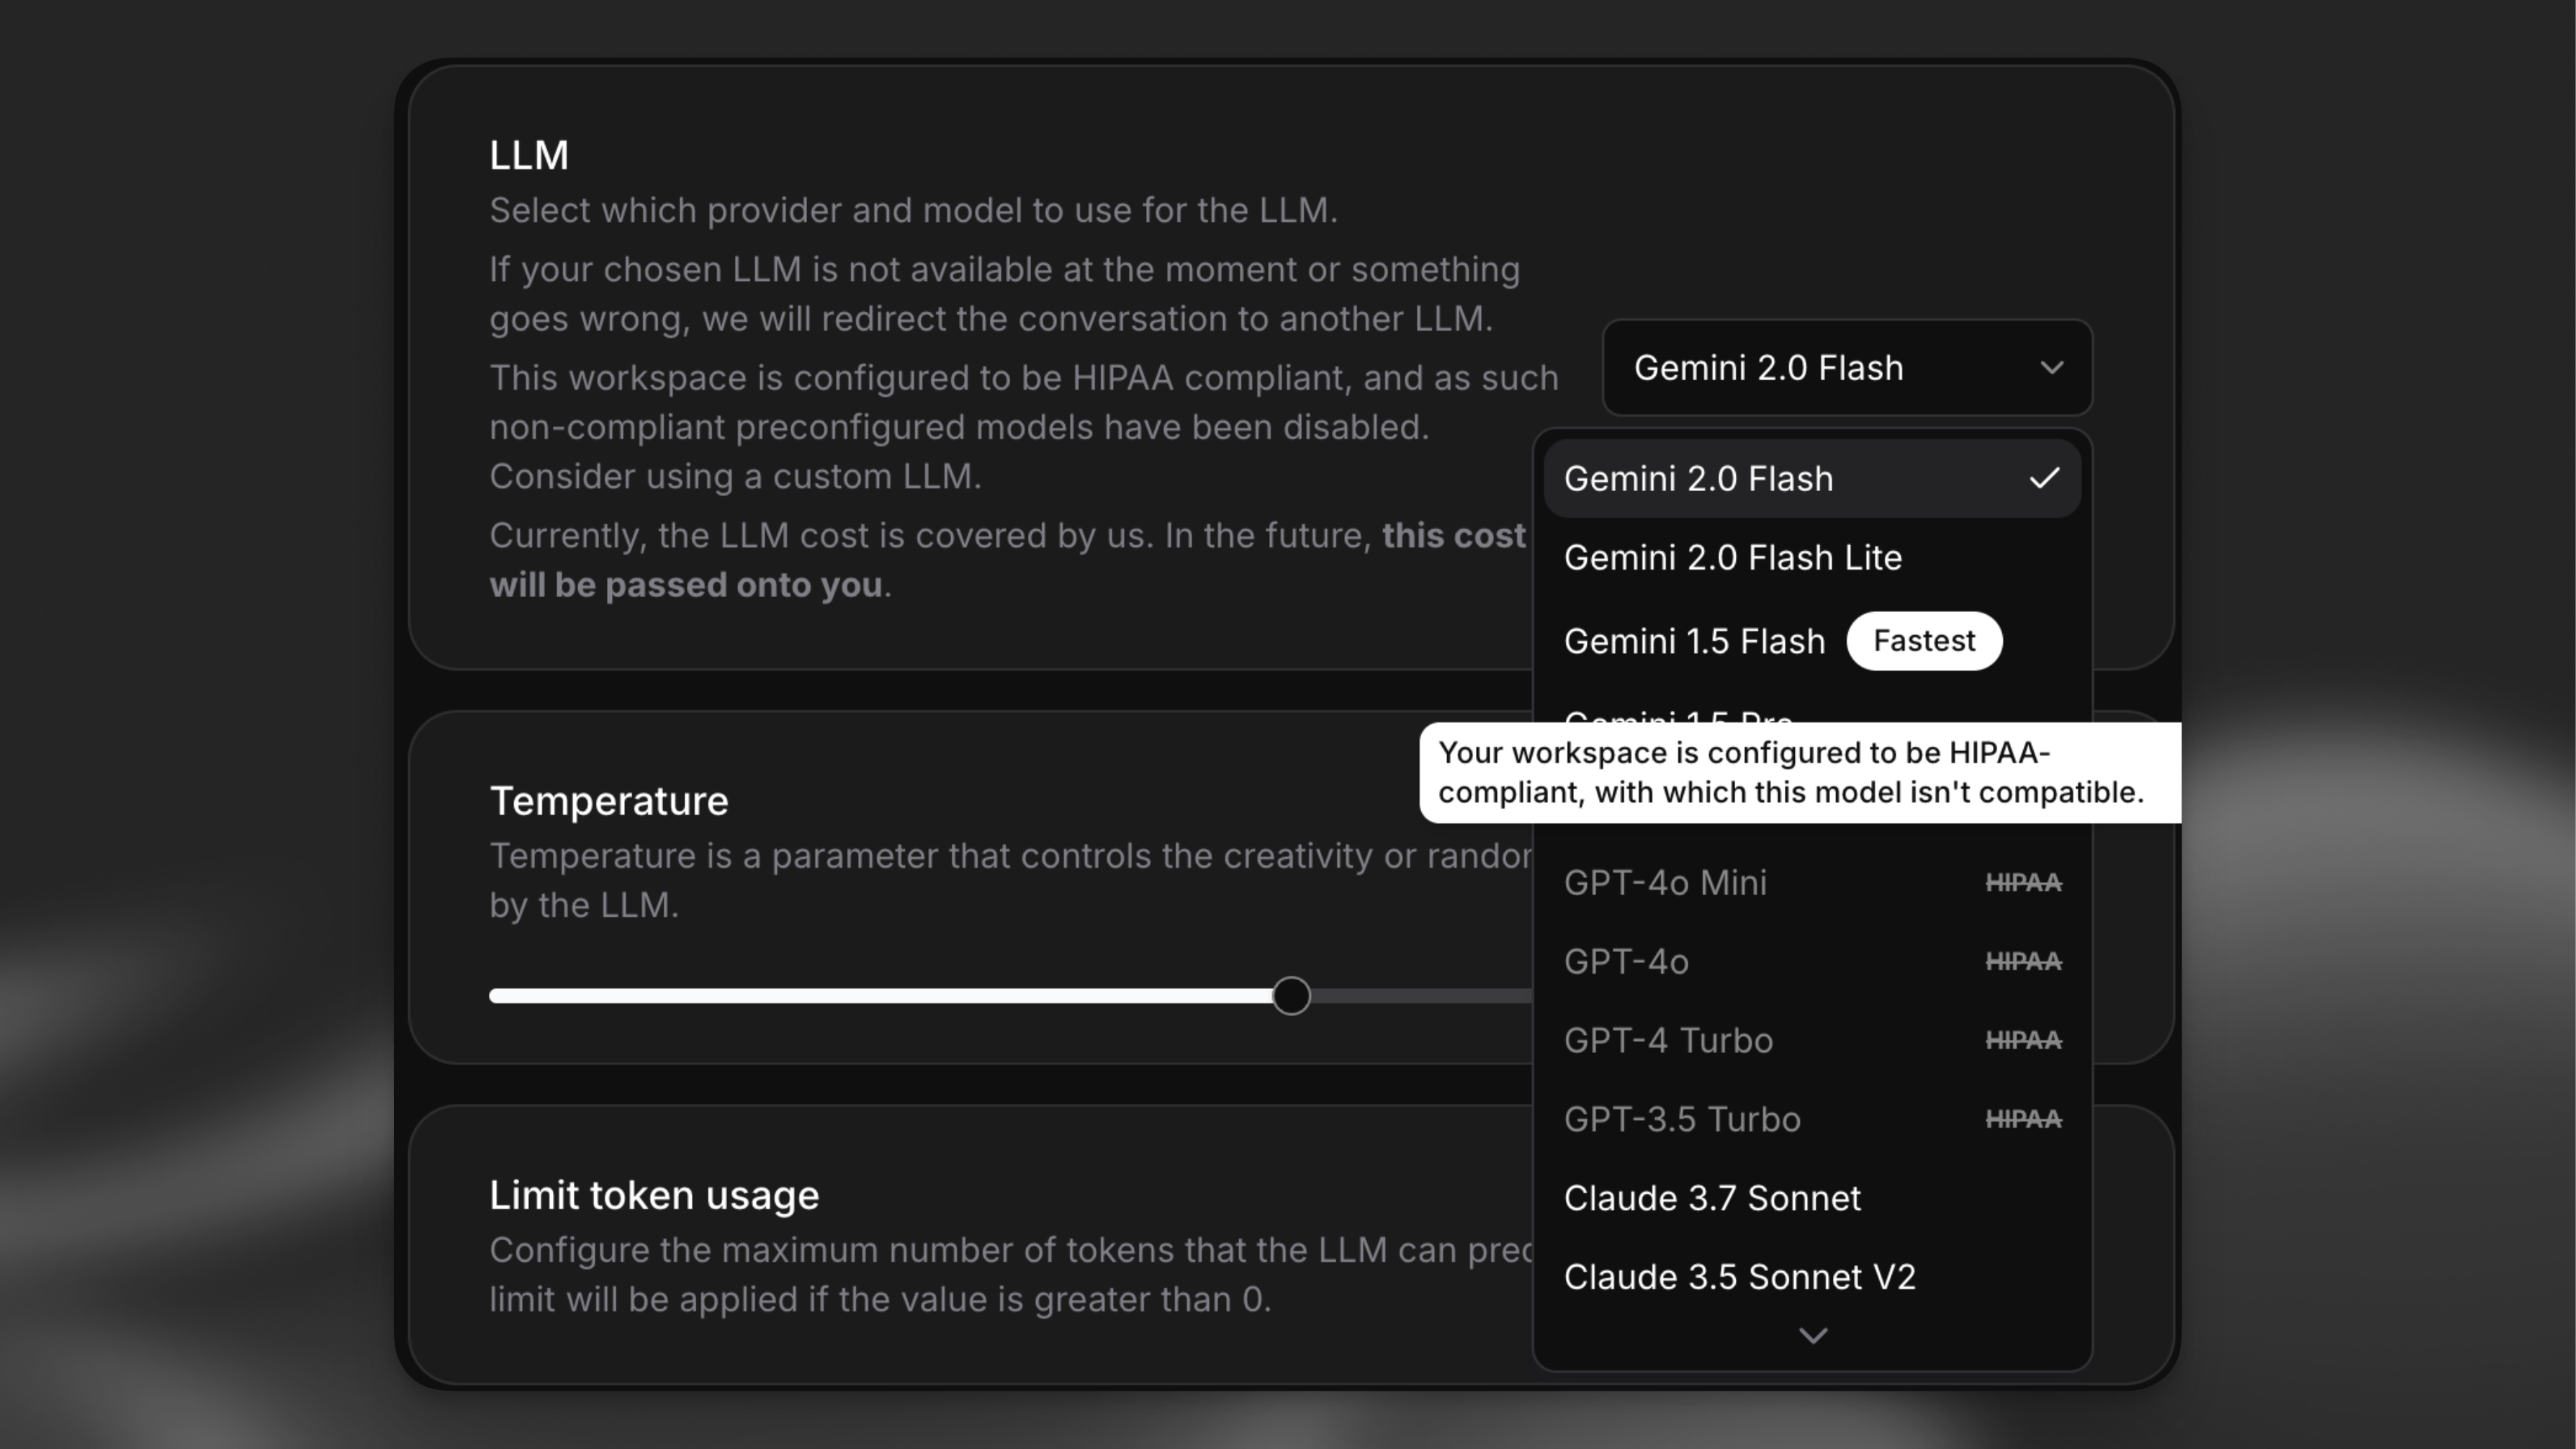Click the HIPAA tag beside GPT-3.5 Turbo
The height and width of the screenshot is (1449, 2576).
[2022, 1119]
